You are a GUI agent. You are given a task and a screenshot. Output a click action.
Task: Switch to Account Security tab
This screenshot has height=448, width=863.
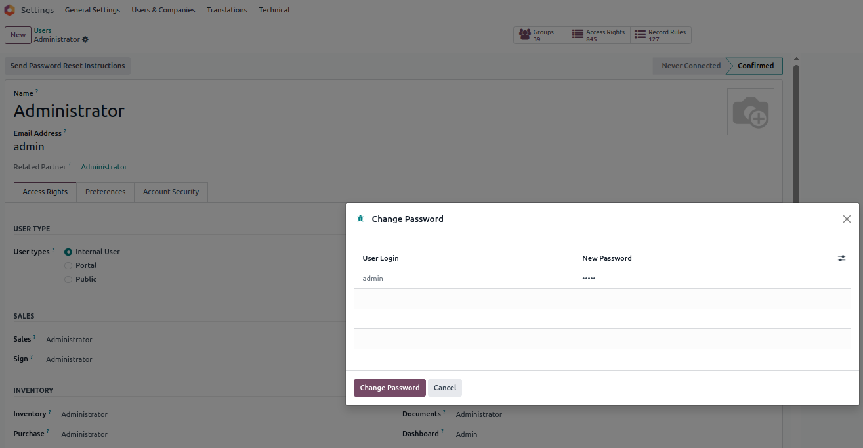171,192
